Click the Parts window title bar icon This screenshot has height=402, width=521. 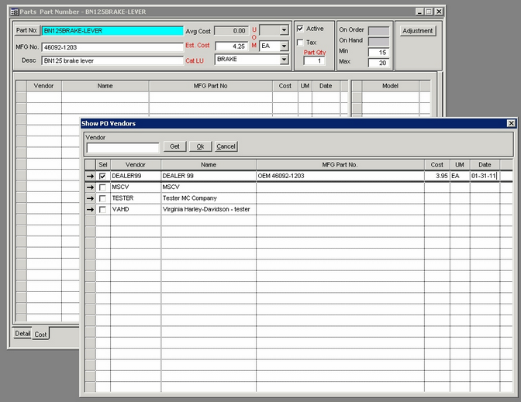15,12
